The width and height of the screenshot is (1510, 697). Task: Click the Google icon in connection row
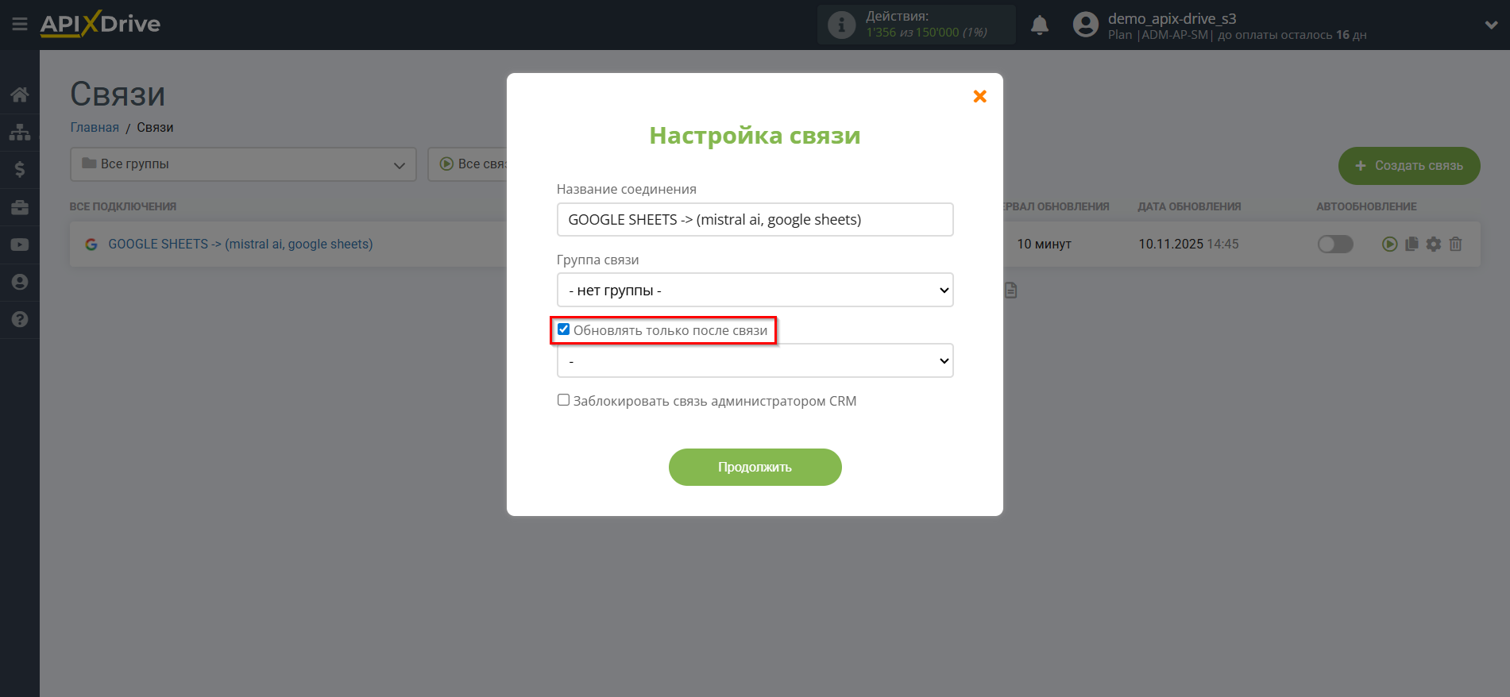91,245
